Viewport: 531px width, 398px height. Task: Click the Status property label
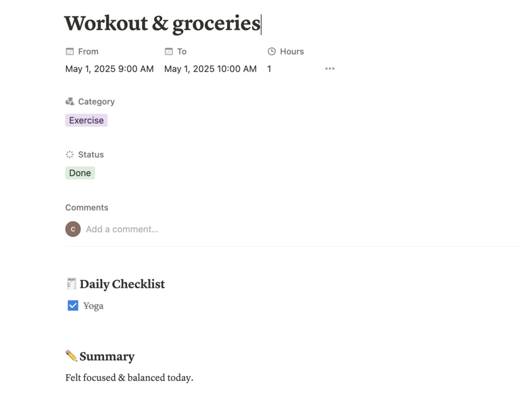pyautogui.click(x=91, y=154)
